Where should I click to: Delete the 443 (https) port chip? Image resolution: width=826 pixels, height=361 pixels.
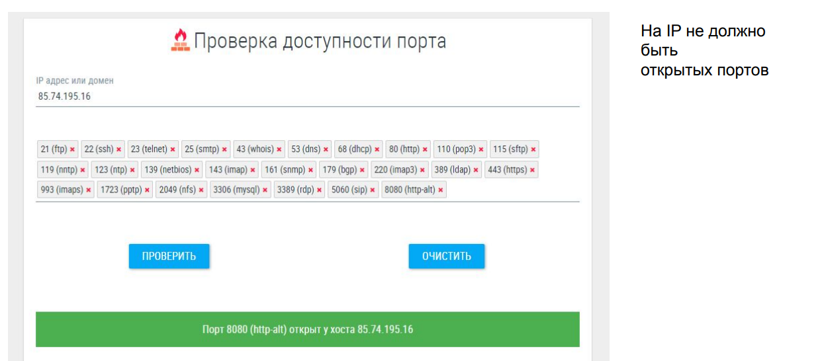(532, 170)
